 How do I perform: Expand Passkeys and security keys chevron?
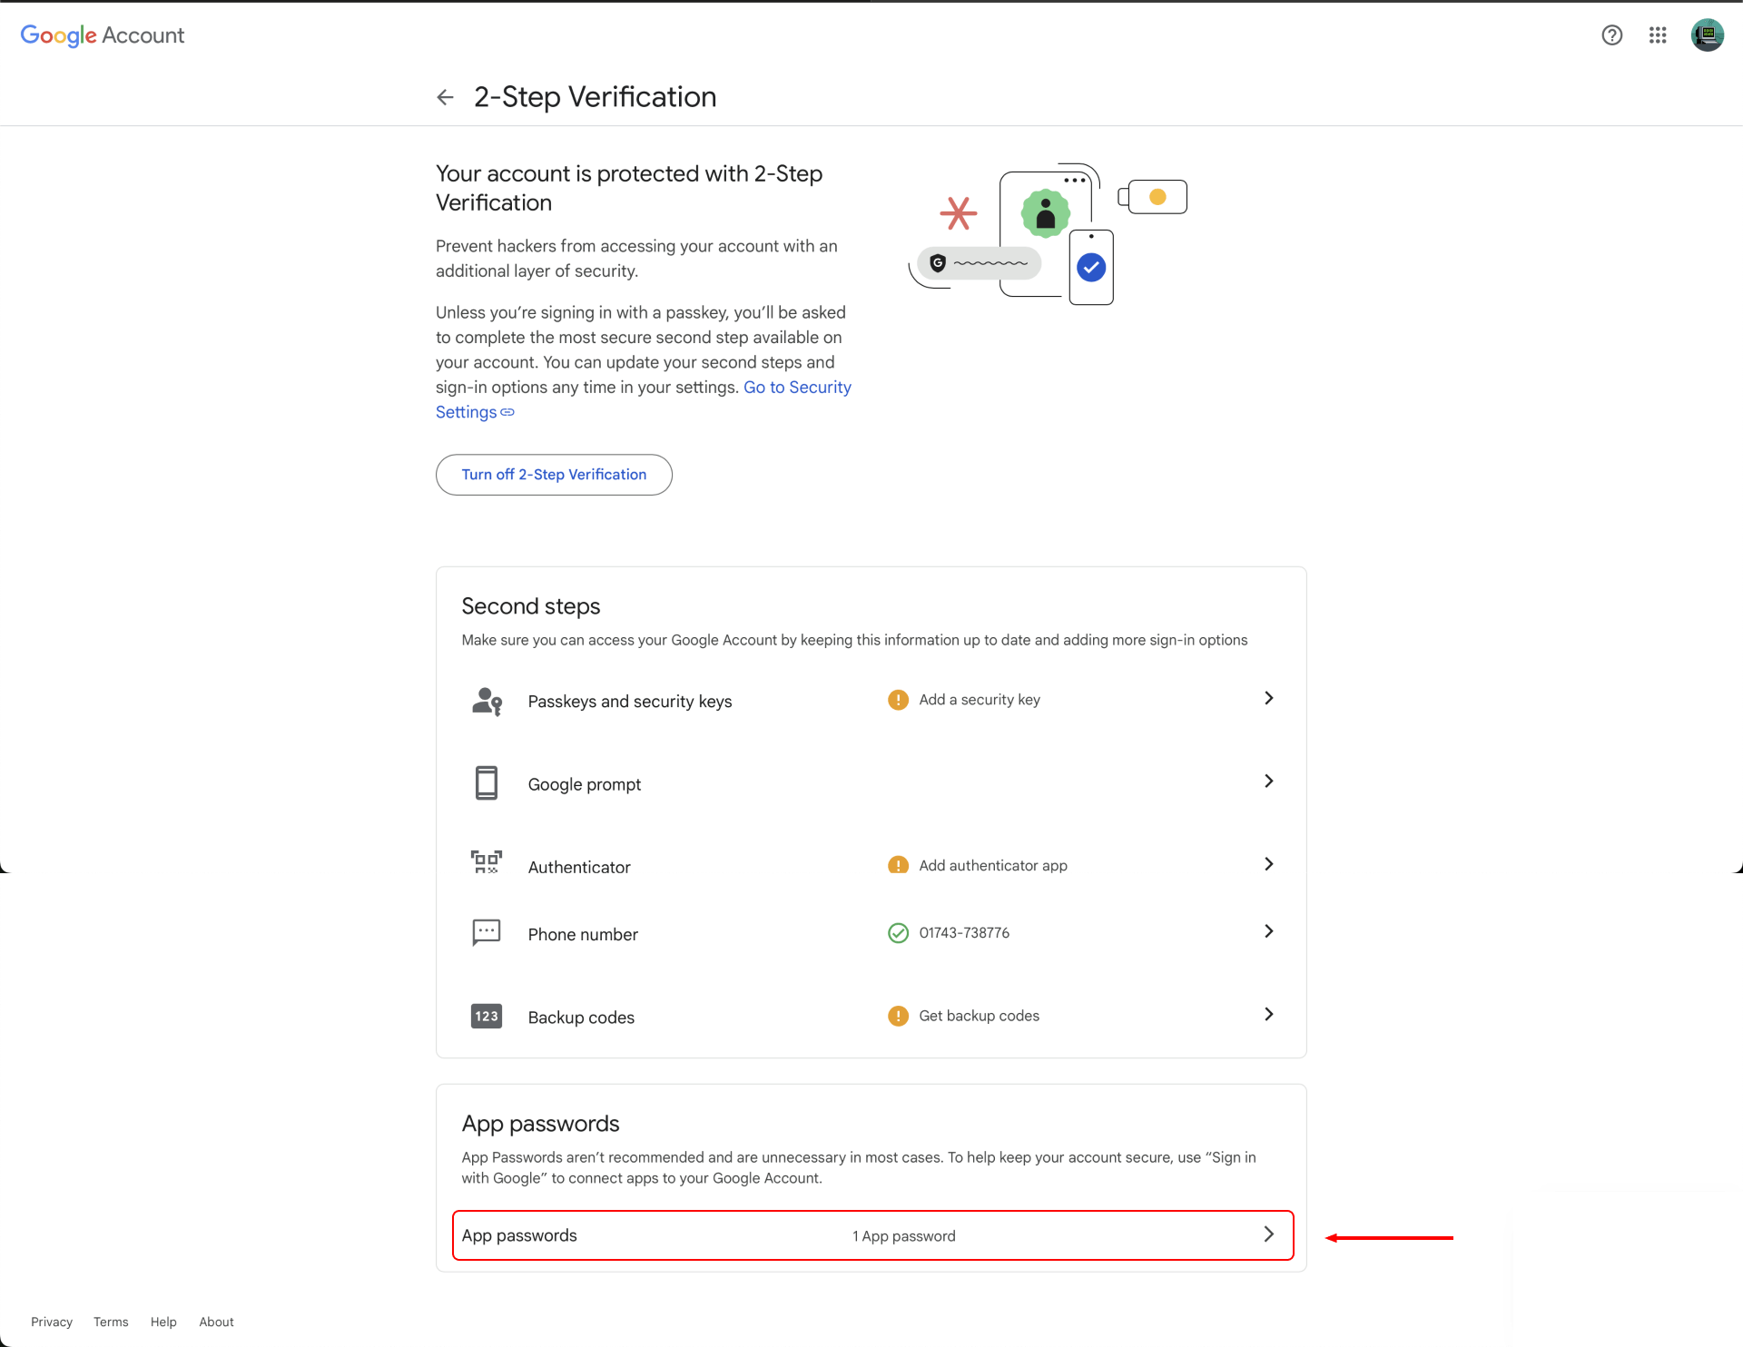click(x=1268, y=698)
